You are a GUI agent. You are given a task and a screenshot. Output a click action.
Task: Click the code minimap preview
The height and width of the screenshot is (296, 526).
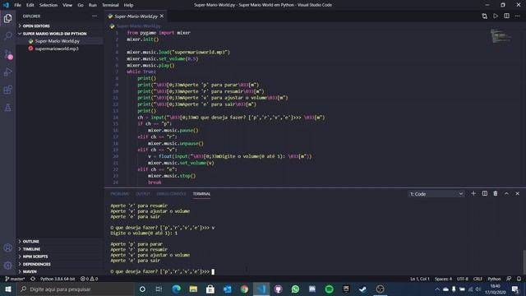[501, 36]
